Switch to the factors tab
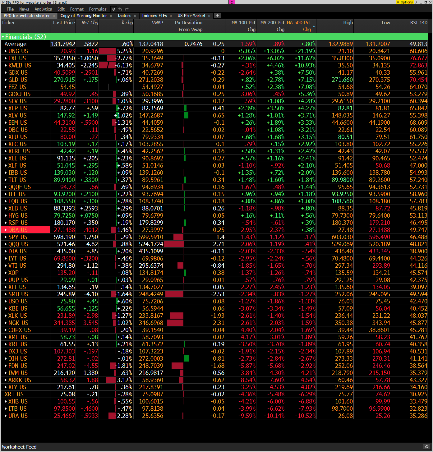 (124, 16)
